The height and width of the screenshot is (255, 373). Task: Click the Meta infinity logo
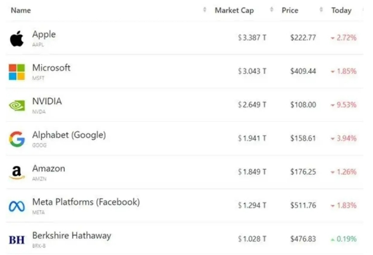(x=17, y=206)
